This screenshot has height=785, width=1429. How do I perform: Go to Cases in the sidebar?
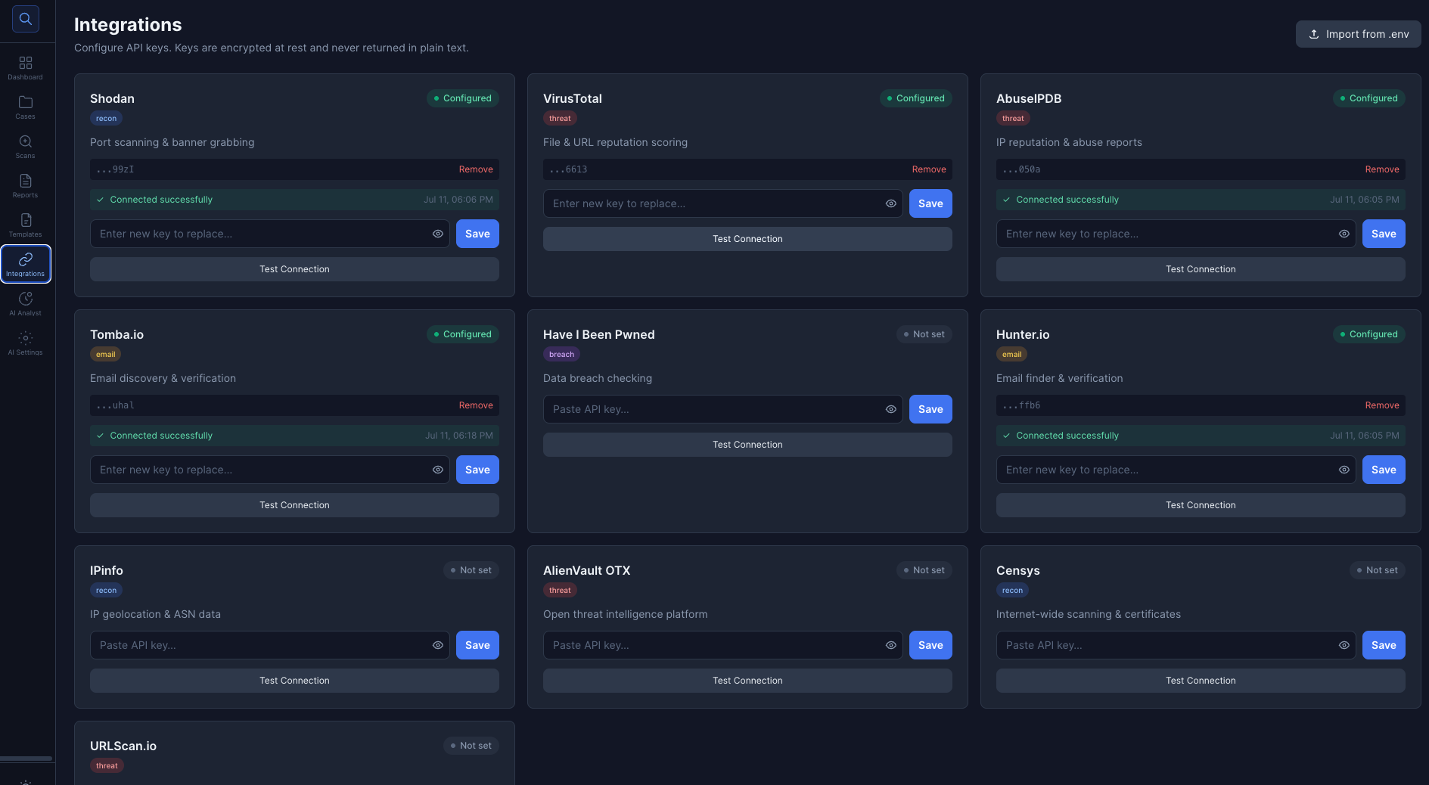tap(26, 107)
